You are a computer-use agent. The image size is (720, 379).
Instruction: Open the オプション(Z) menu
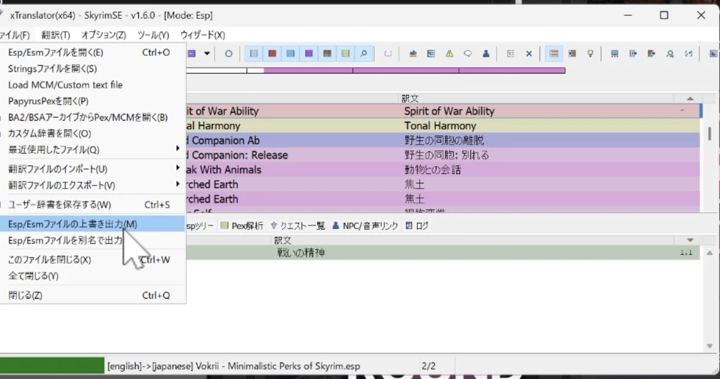(x=104, y=35)
